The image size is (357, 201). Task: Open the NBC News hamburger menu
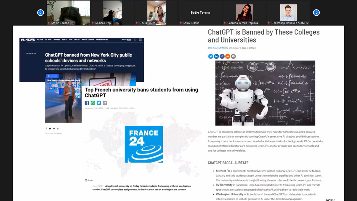[x=140, y=40]
